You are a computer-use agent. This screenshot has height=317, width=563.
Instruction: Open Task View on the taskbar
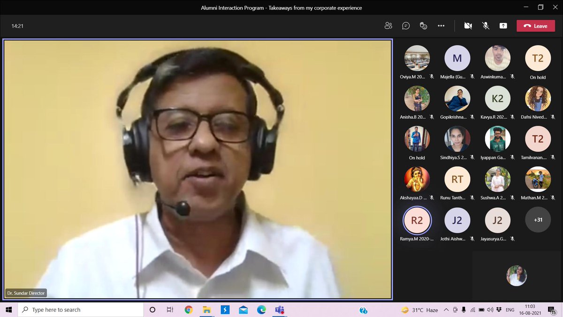(x=170, y=310)
